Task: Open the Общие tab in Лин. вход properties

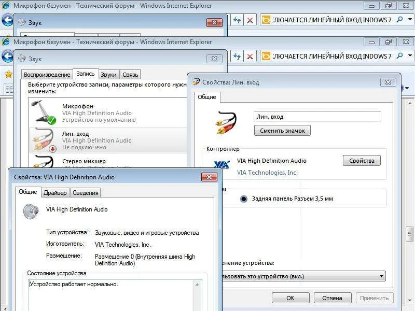Action: (207, 97)
